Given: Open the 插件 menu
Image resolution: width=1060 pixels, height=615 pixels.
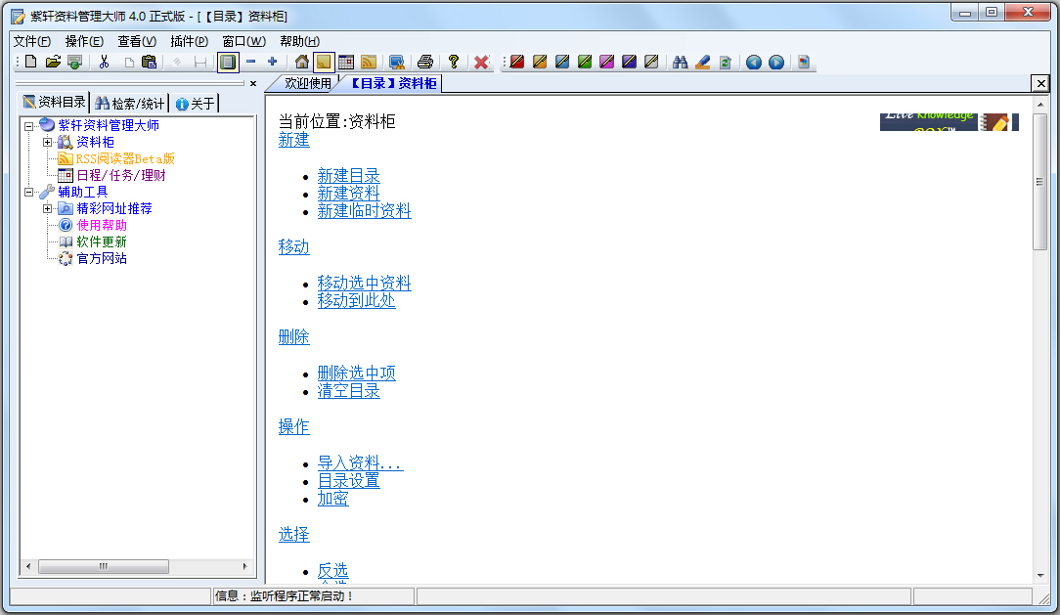Looking at the screenshot, I should [188, 41].
